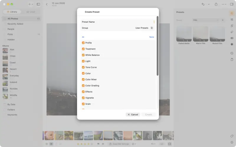Uncheck the Grain checkbox
Image resolution: width=236 pixels, height=147 pixels.
coord(83,104)
